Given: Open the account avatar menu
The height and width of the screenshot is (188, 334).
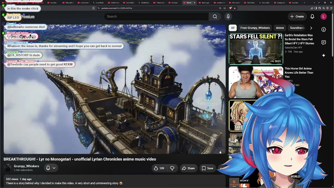Looking at the screenshot, I should 324,16.
